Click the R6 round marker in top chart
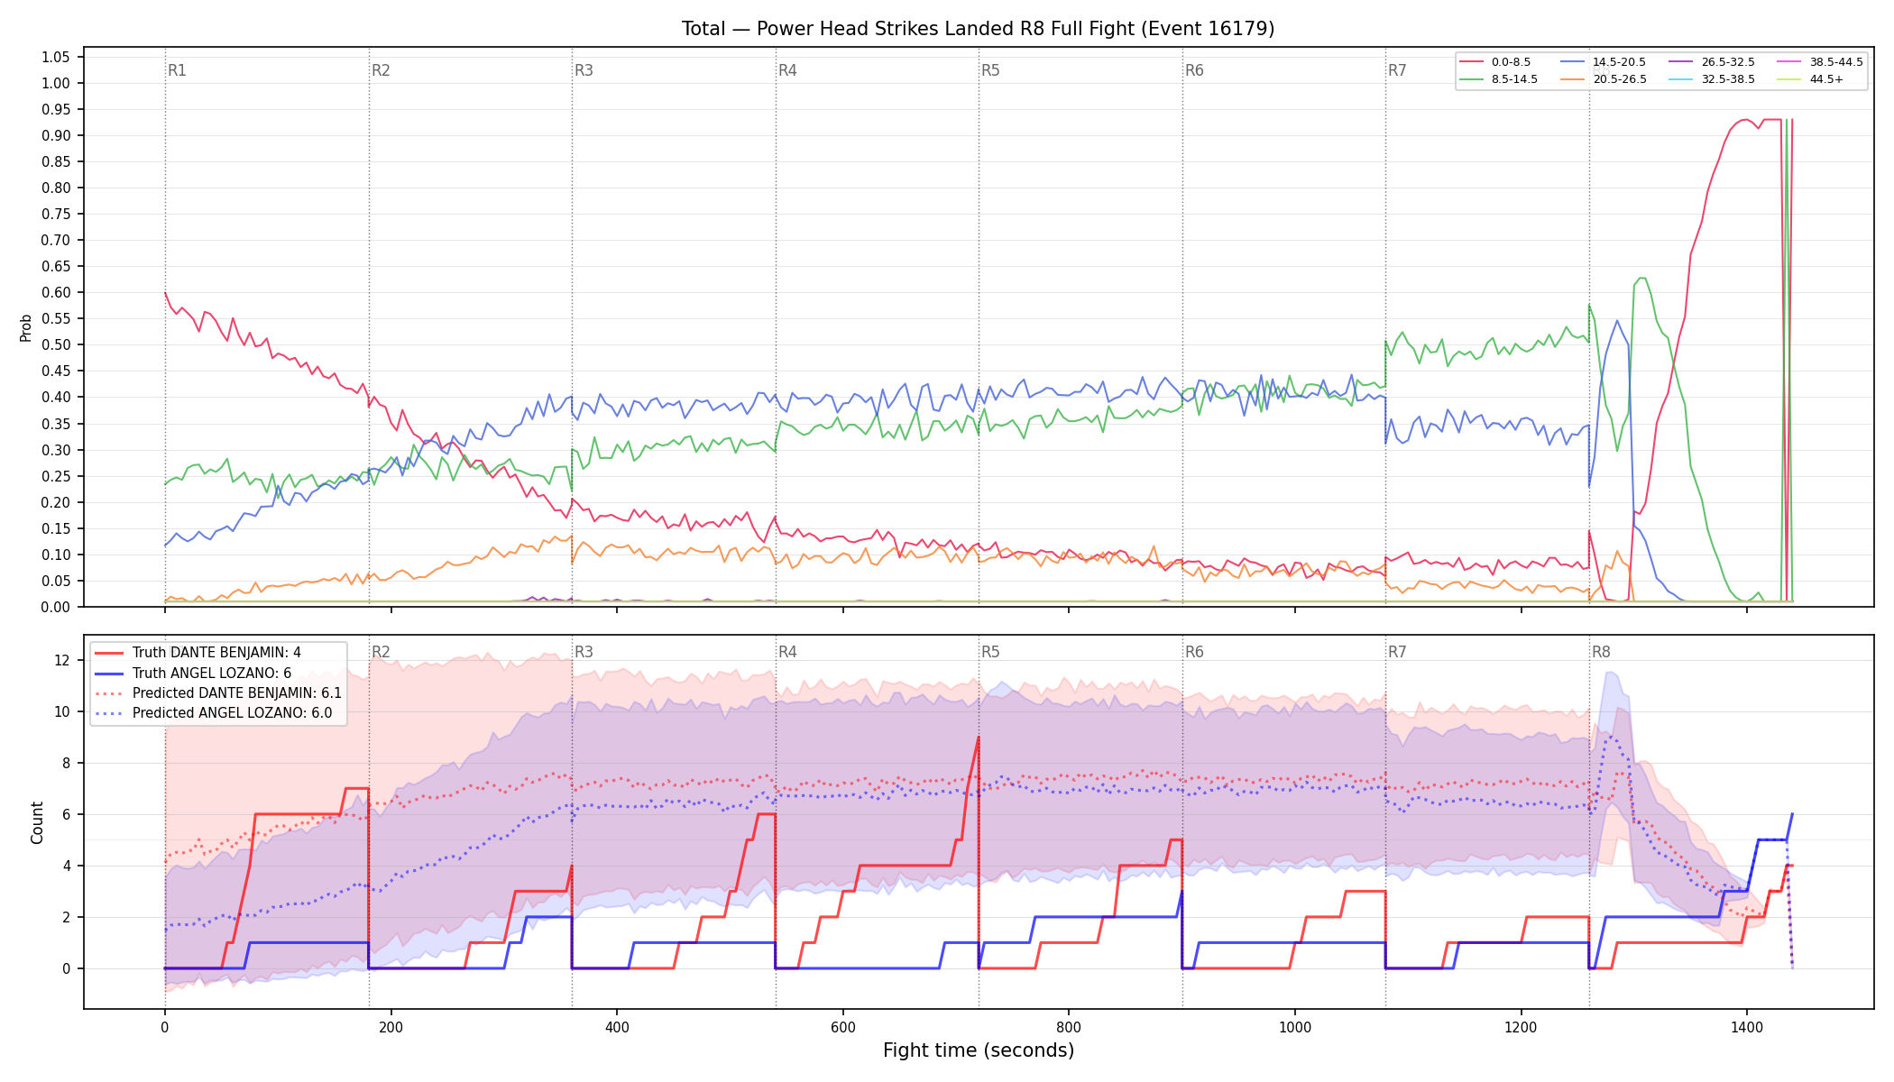The width and height of the screenshot is (1894, 1082). coord(1194,70)
